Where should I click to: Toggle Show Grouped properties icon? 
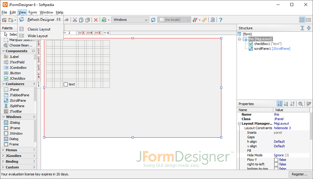pos(280,104)
